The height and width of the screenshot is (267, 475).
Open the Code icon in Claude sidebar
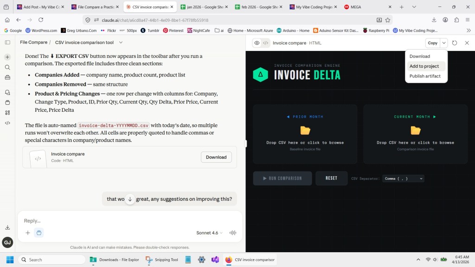pyautogui.click(x=7, y=123)
